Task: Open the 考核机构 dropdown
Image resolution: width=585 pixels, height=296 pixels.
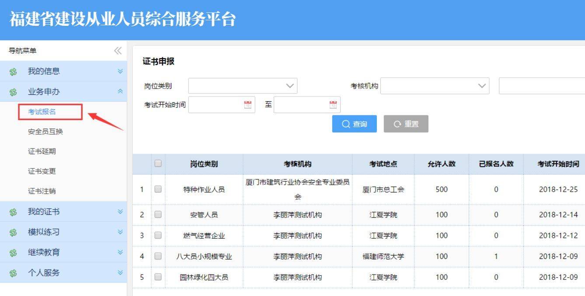Action: coord(434,86)
